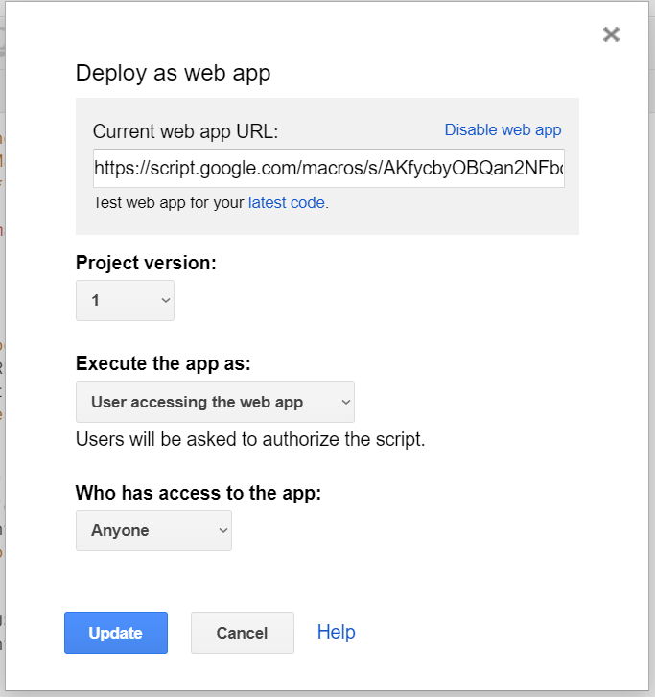Select the current web app URL field
Screen dimensions: 655x697
(x=329, y=168)
